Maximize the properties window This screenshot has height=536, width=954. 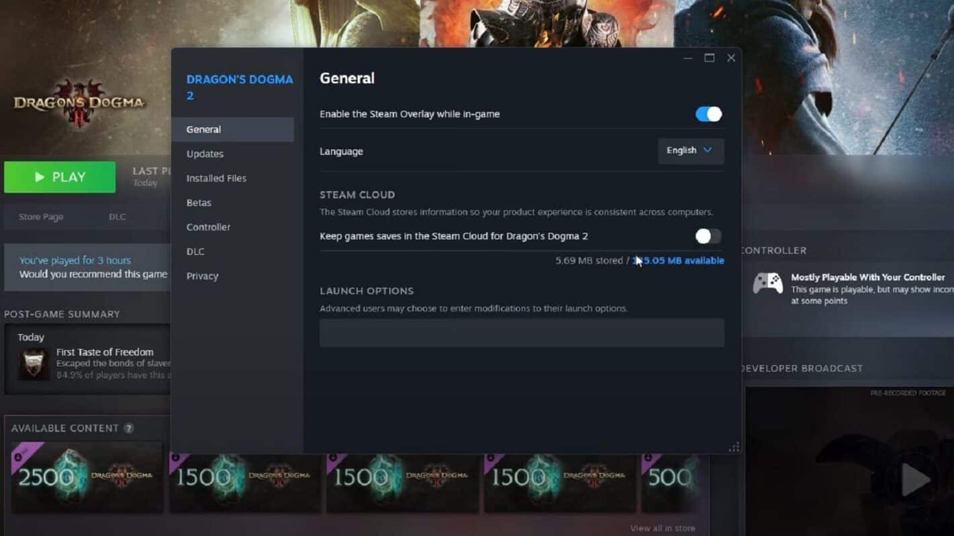point(709,58)
